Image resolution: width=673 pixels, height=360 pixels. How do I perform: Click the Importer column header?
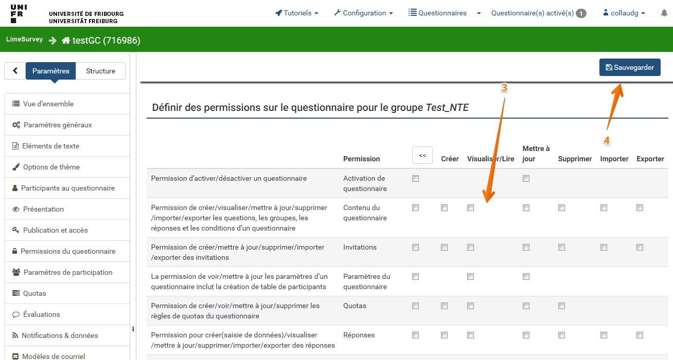pos(614,159)
